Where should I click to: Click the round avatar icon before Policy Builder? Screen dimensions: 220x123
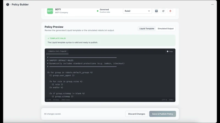[8, 4]
